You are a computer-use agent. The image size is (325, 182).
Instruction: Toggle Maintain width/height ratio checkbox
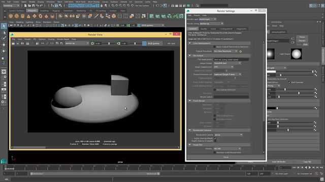tap(214, 153)
